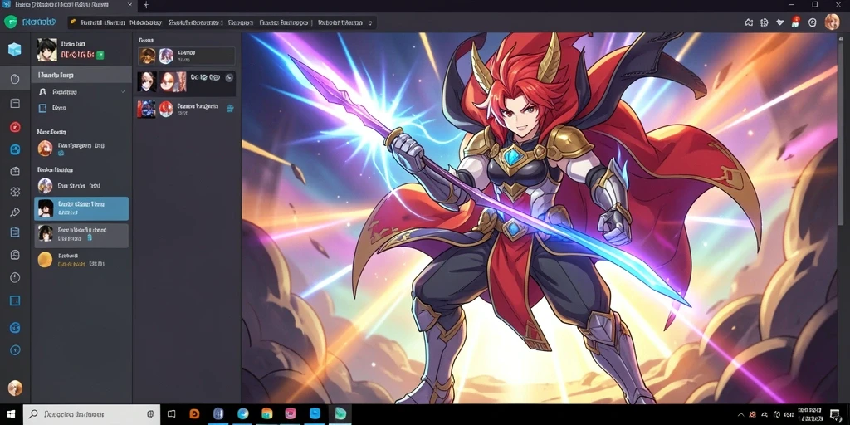Open the pink app icon on taskbar
The image size is (850, 425).
coord(291,414)
